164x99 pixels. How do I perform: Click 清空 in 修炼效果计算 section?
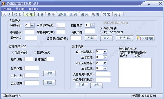coord(49,83)
